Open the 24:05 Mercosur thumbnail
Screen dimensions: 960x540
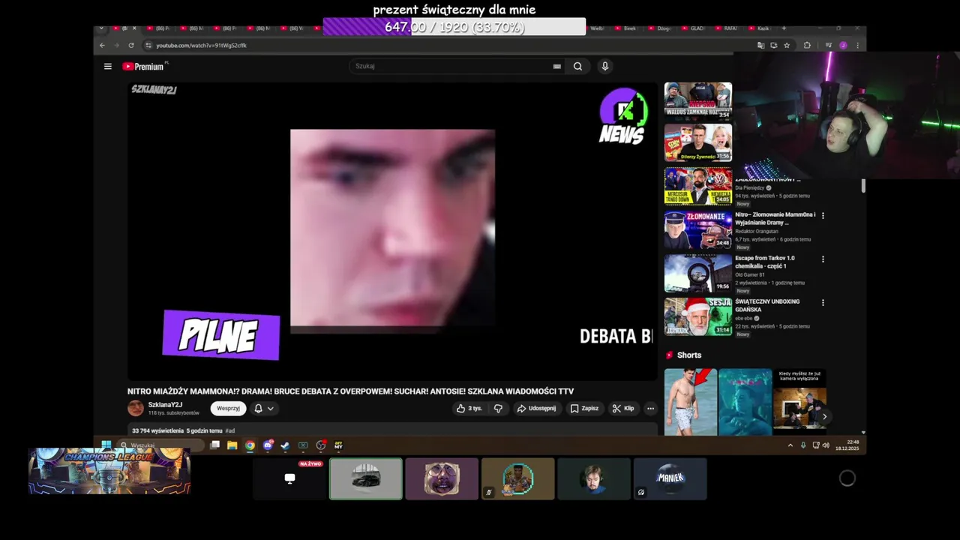[x=697, y=186]
